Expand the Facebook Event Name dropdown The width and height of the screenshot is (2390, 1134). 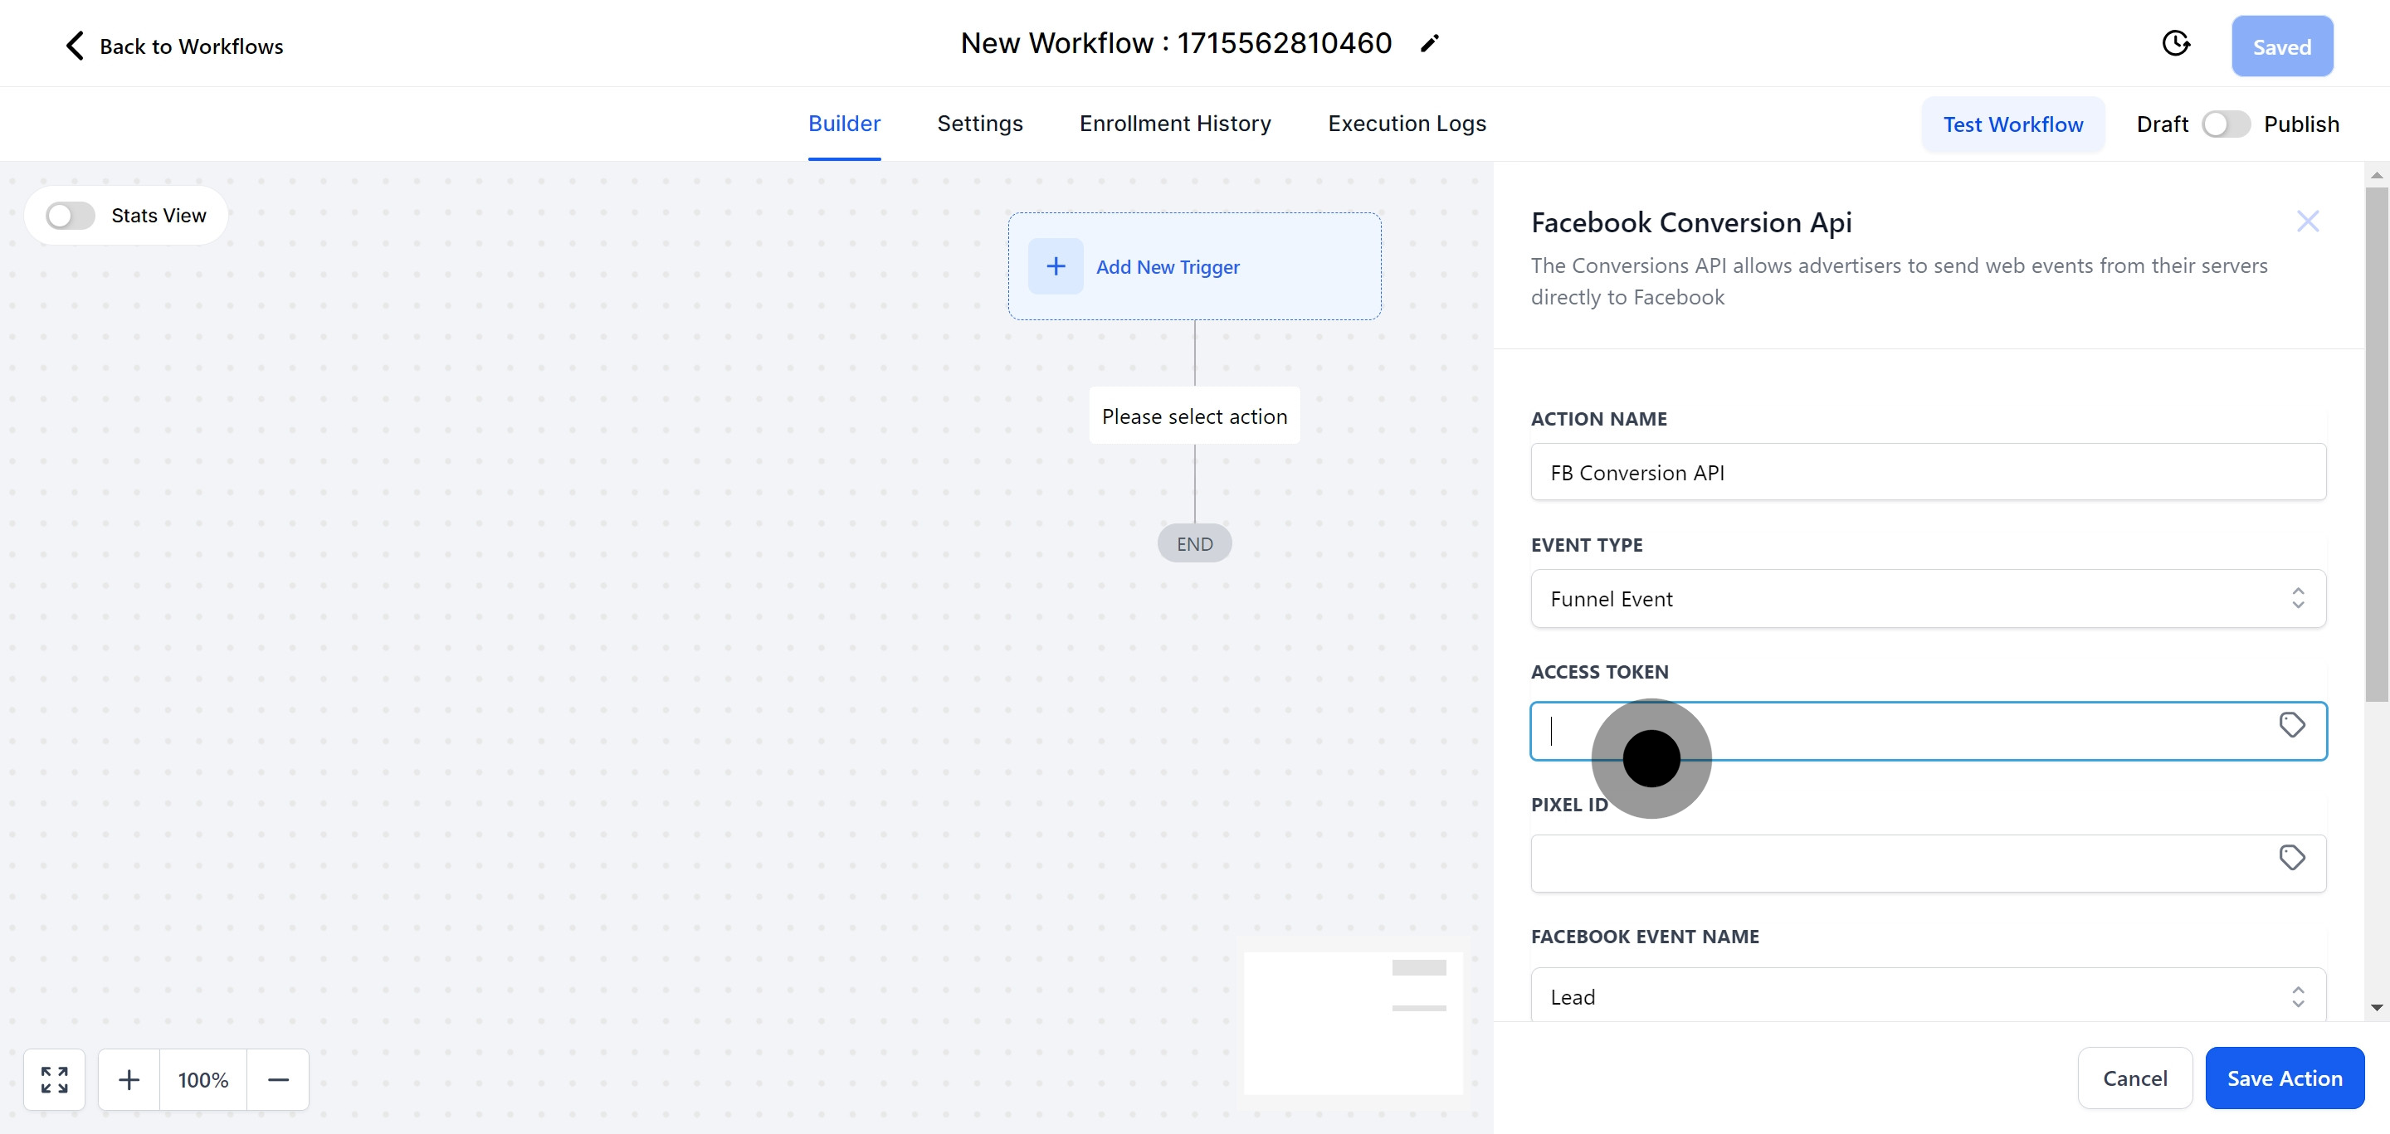pyautogui.click(x=1927, y=995)
